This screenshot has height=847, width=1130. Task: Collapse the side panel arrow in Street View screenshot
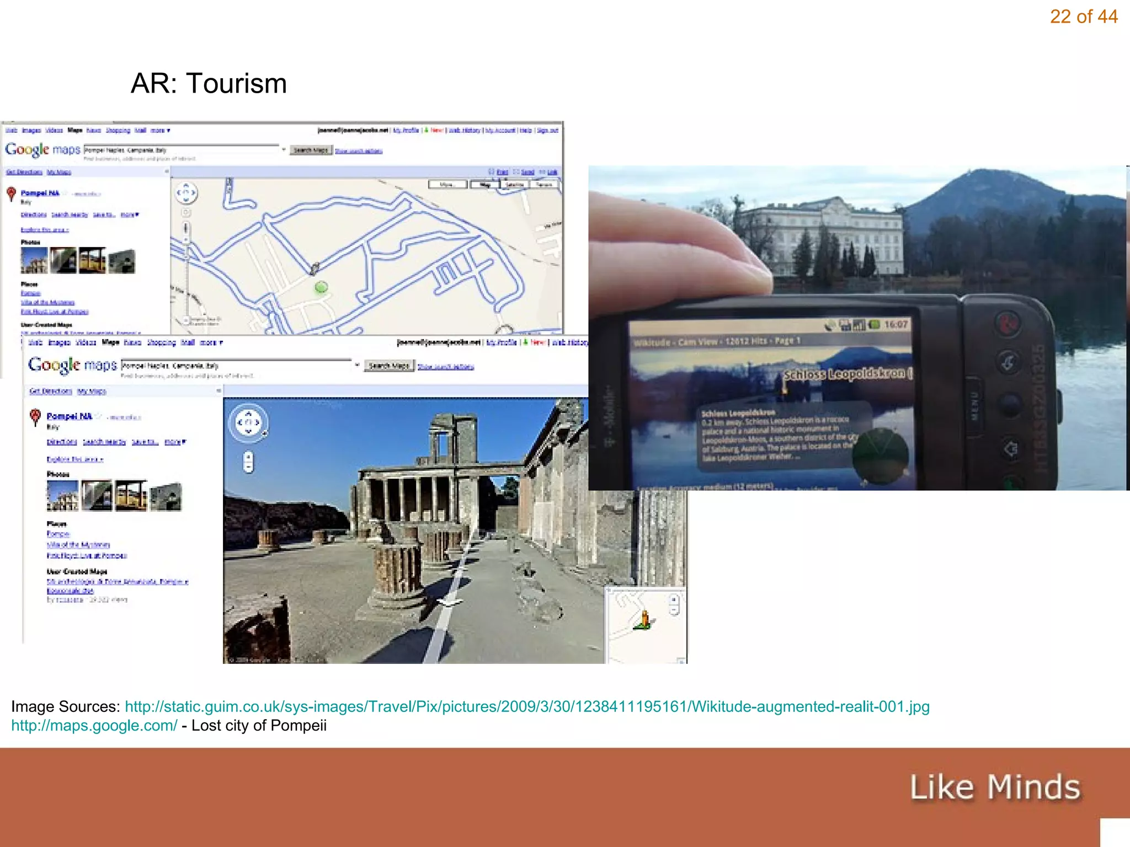(218, 390)
